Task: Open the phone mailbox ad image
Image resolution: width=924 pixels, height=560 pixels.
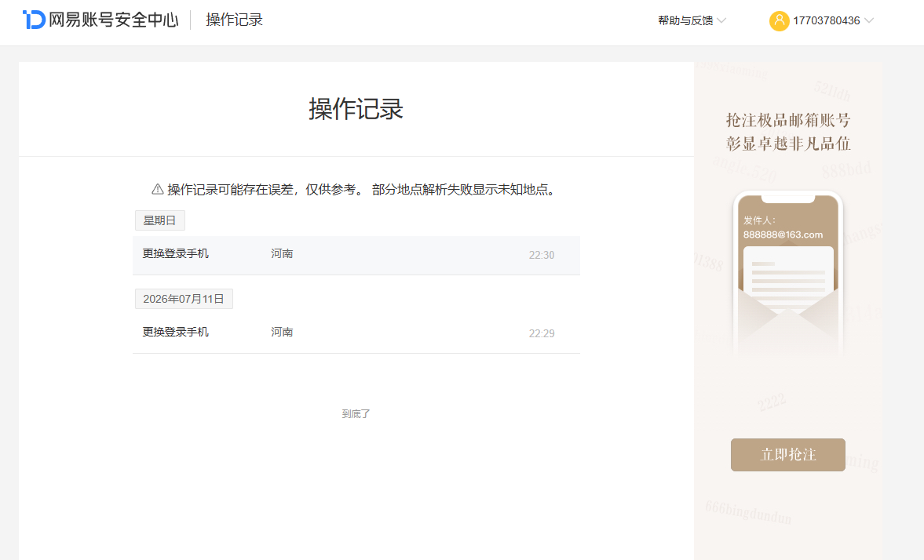Action: pos(788,274)
